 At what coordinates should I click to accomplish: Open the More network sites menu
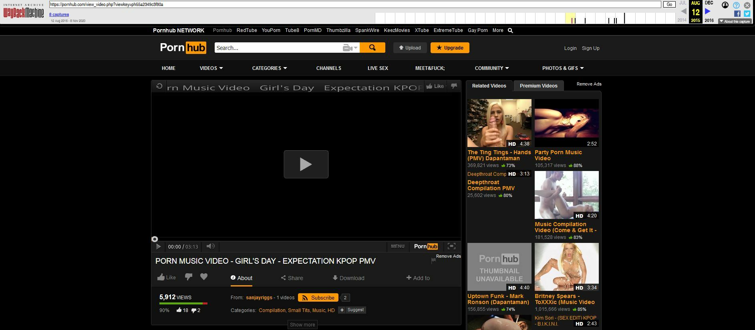498,30
